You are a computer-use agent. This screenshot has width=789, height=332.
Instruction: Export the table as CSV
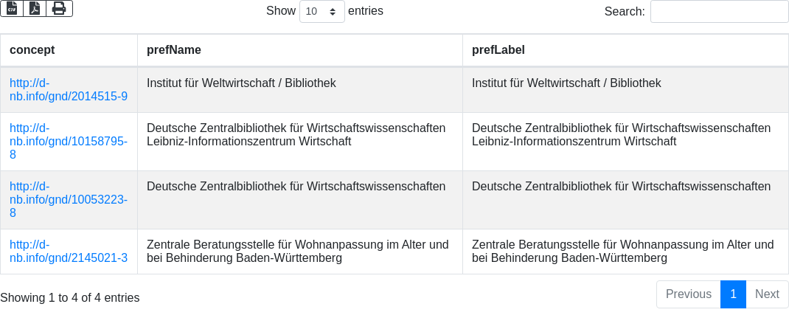pos(12,9)
